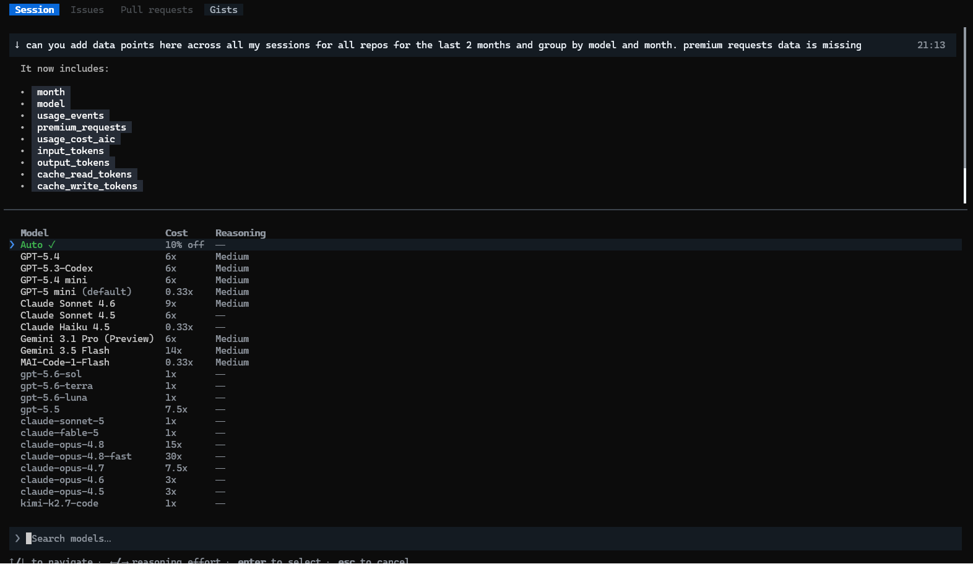This screenshot has height=564, width=973.
Task: Click the down arrow before the prompt
Action: [x=17, y=45]
